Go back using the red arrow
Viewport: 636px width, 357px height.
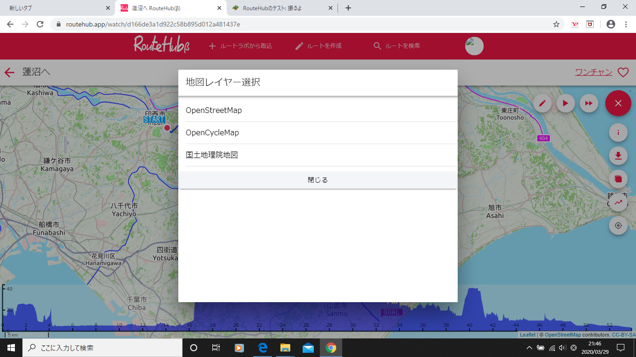9,72
